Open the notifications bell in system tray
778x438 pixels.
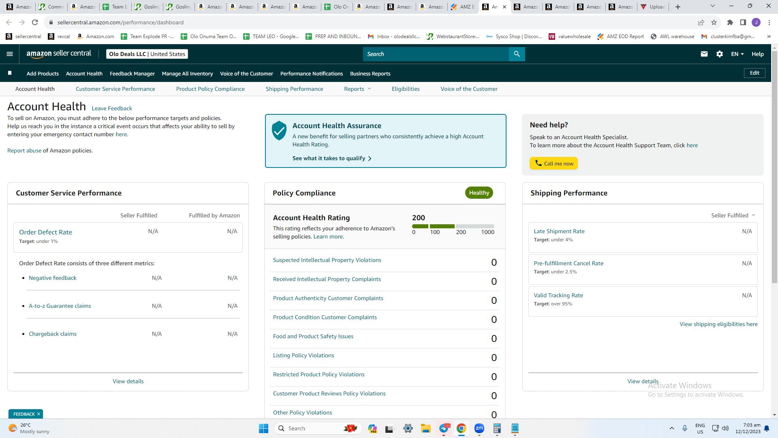pyautogui.click(x=767, y=428)
